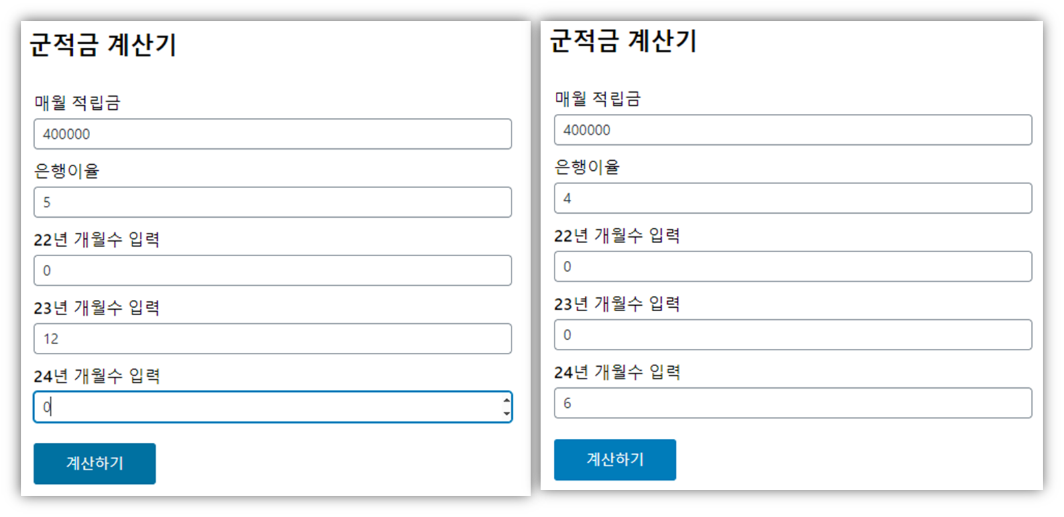The image size is (1064, 517).
Task: Select the 23년 개월수 field showing 0 on right
Action: [x=792, y=335]
